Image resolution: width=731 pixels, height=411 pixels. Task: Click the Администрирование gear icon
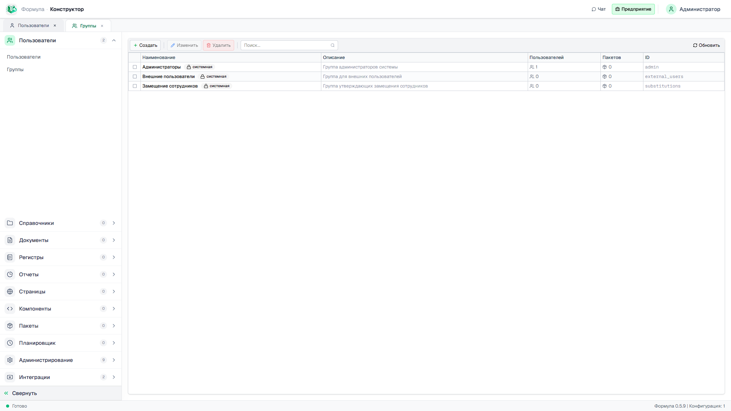click(x=10, y=360)
